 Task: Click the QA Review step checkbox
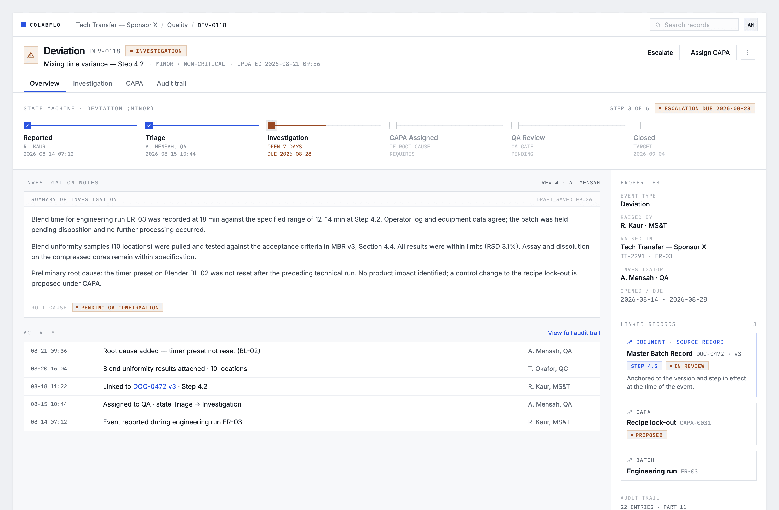tap(515, 125)
